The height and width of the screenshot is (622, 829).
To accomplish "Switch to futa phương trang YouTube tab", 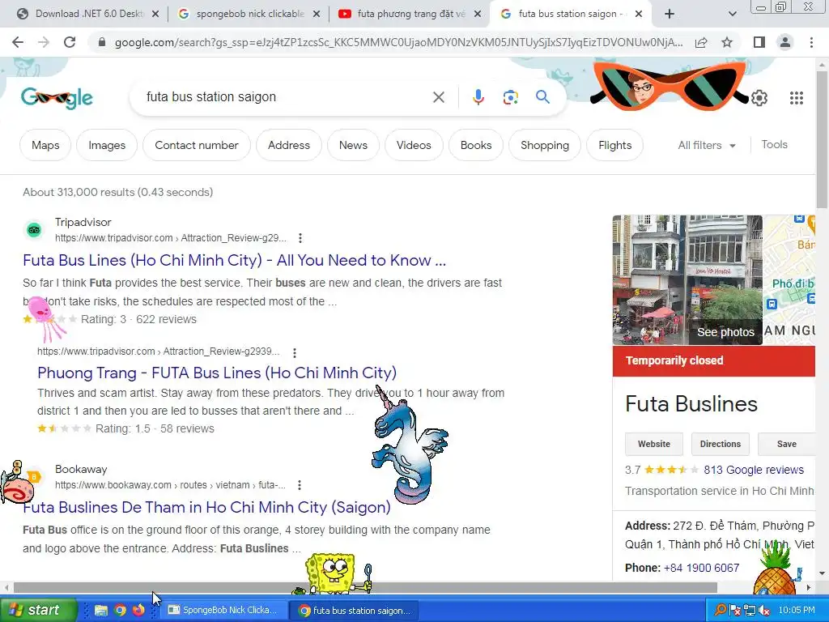I will click(410, 14).
